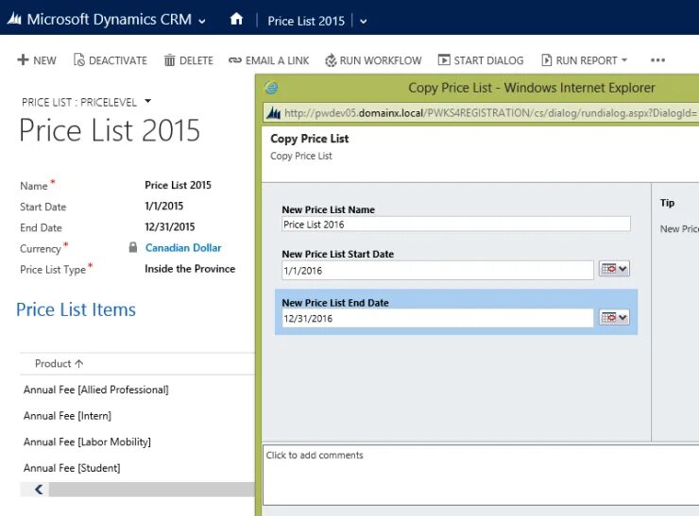This screenshot has height=516, width=699.
Task: Click the CRM icon in the address bar
Action: click(x=273, y=113)
